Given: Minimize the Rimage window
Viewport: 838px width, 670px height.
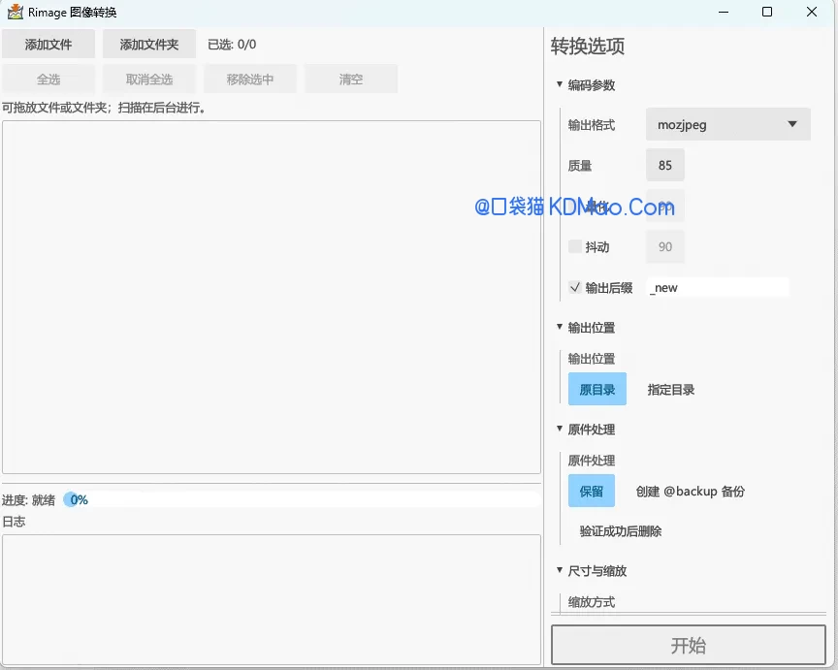Looking at the screenshot, I should [724, 12].
